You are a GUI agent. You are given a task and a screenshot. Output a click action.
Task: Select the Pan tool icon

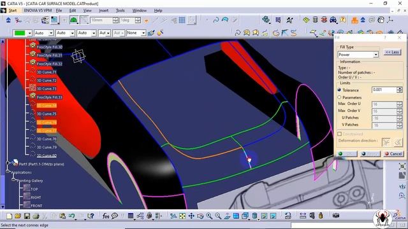[x=191, y=216]
